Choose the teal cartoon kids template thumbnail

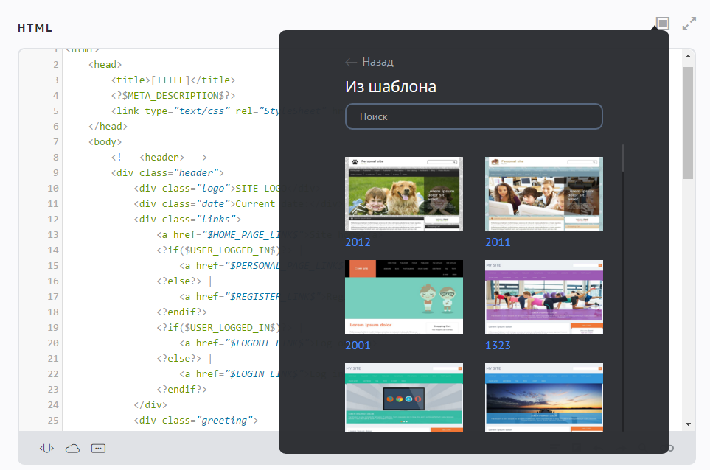coord(404,297)
